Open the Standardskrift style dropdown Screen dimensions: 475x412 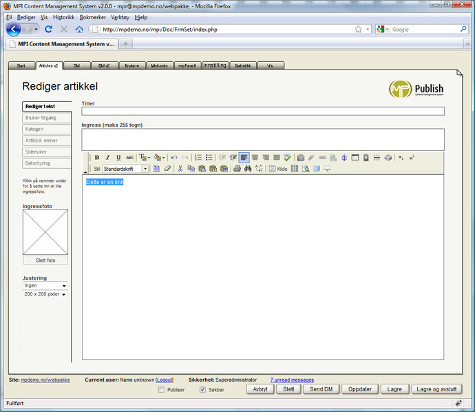click(145, 169)
